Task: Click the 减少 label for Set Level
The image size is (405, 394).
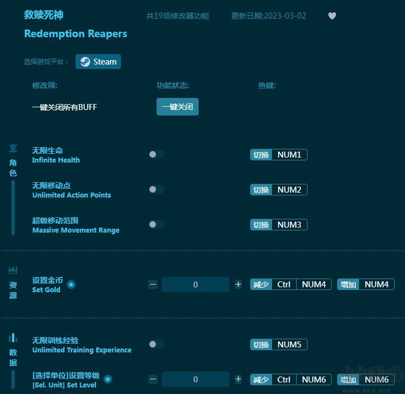Action: tap(261, 380)
